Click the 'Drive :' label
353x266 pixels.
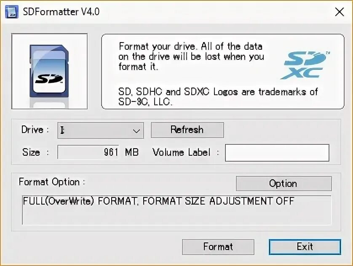point(35,130)
